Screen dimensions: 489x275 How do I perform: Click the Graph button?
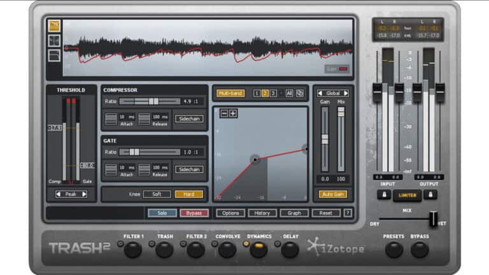tap(294, 213)
